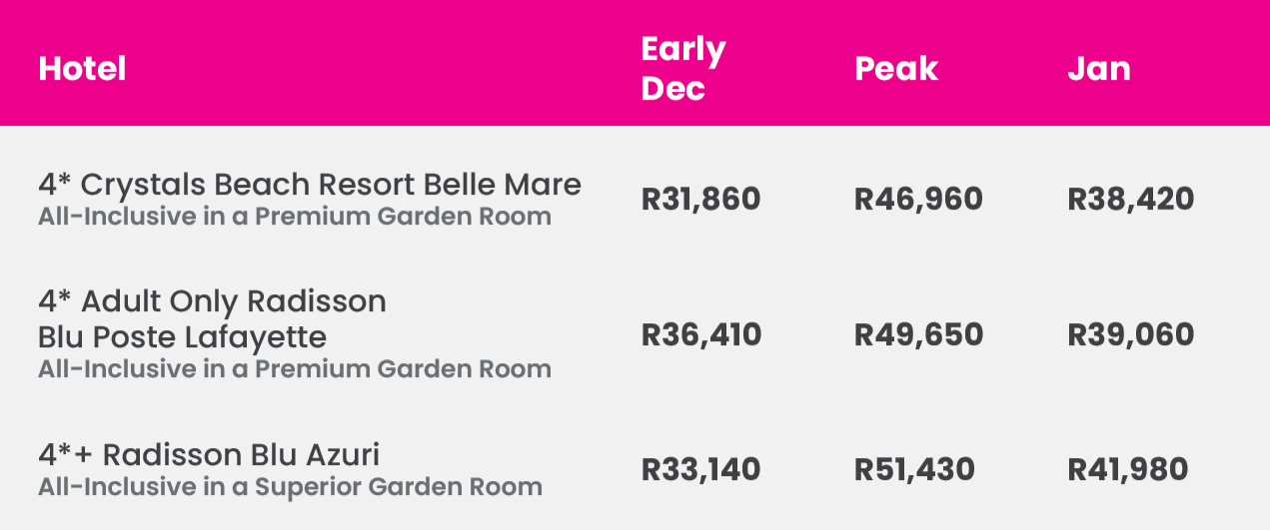Click Poste Lafayette Peak price R49,650
This screenshot has height=530, width=1270.
point(917,334)
